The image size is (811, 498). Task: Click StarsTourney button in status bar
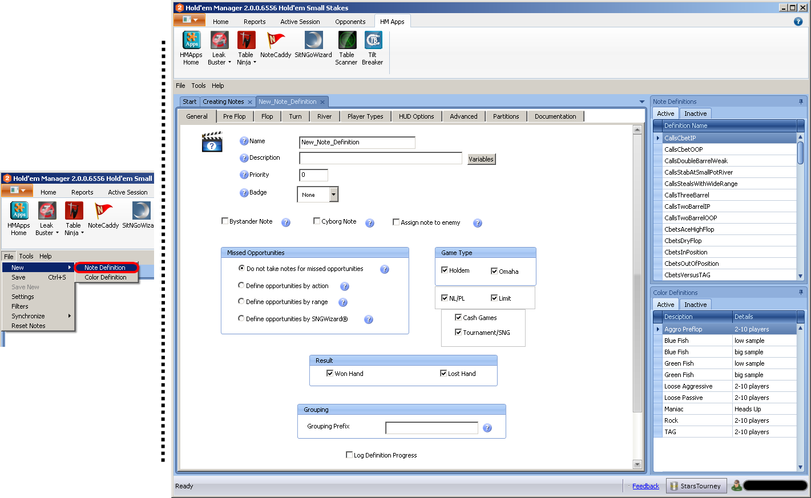pos(696,486)
